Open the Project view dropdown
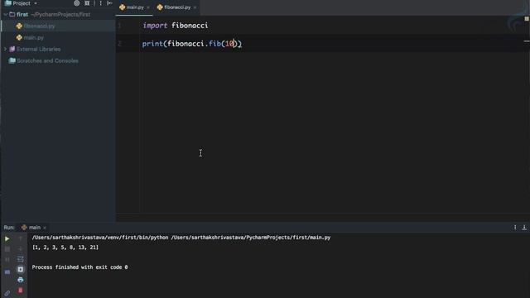The image size is (530, 298). pos(35,3)
